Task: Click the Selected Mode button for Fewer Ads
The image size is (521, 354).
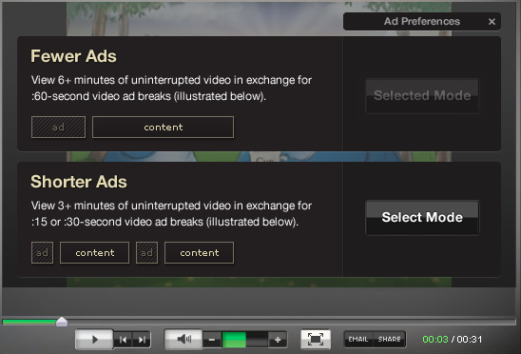Action: click(422, 96)
